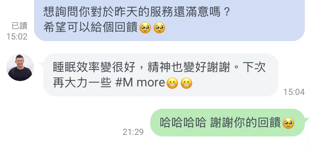Click pleading emoji in green bubble
The image size is (311, 149).
coord(288,123)
